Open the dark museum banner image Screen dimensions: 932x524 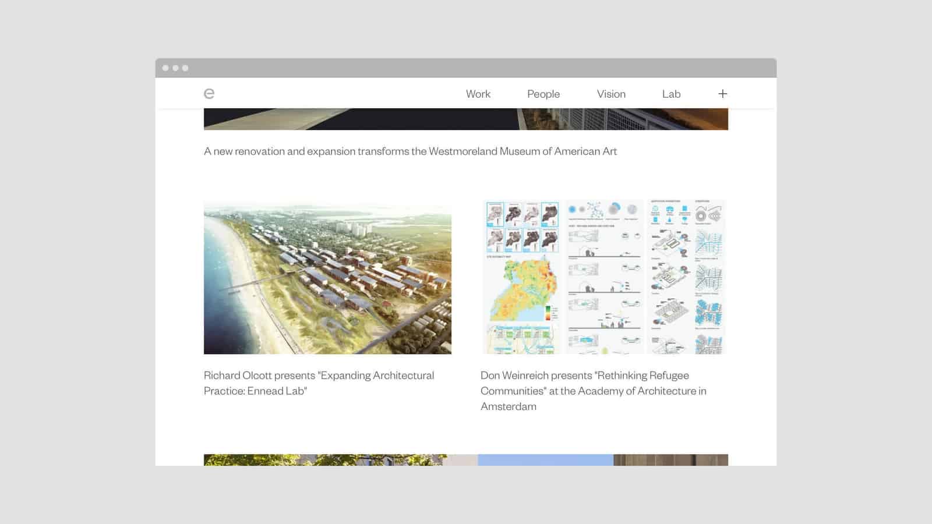click(465, 119)
